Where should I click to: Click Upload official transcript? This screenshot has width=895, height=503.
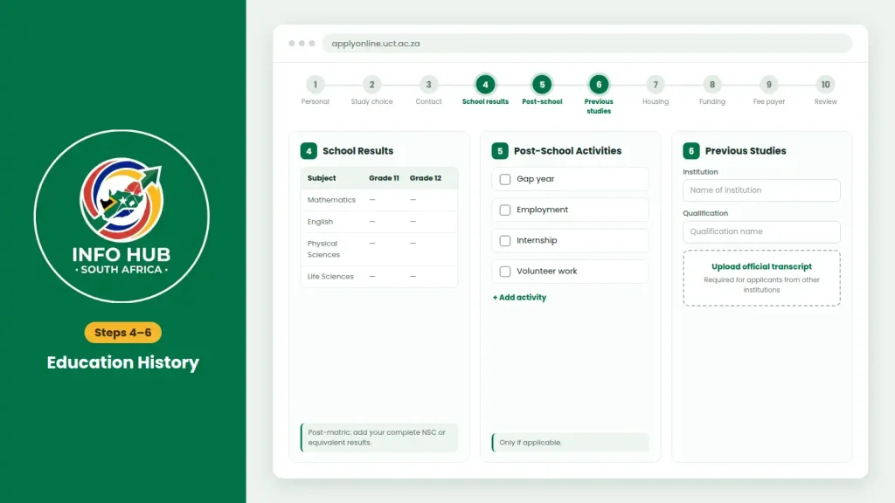(x=761, y=278)
